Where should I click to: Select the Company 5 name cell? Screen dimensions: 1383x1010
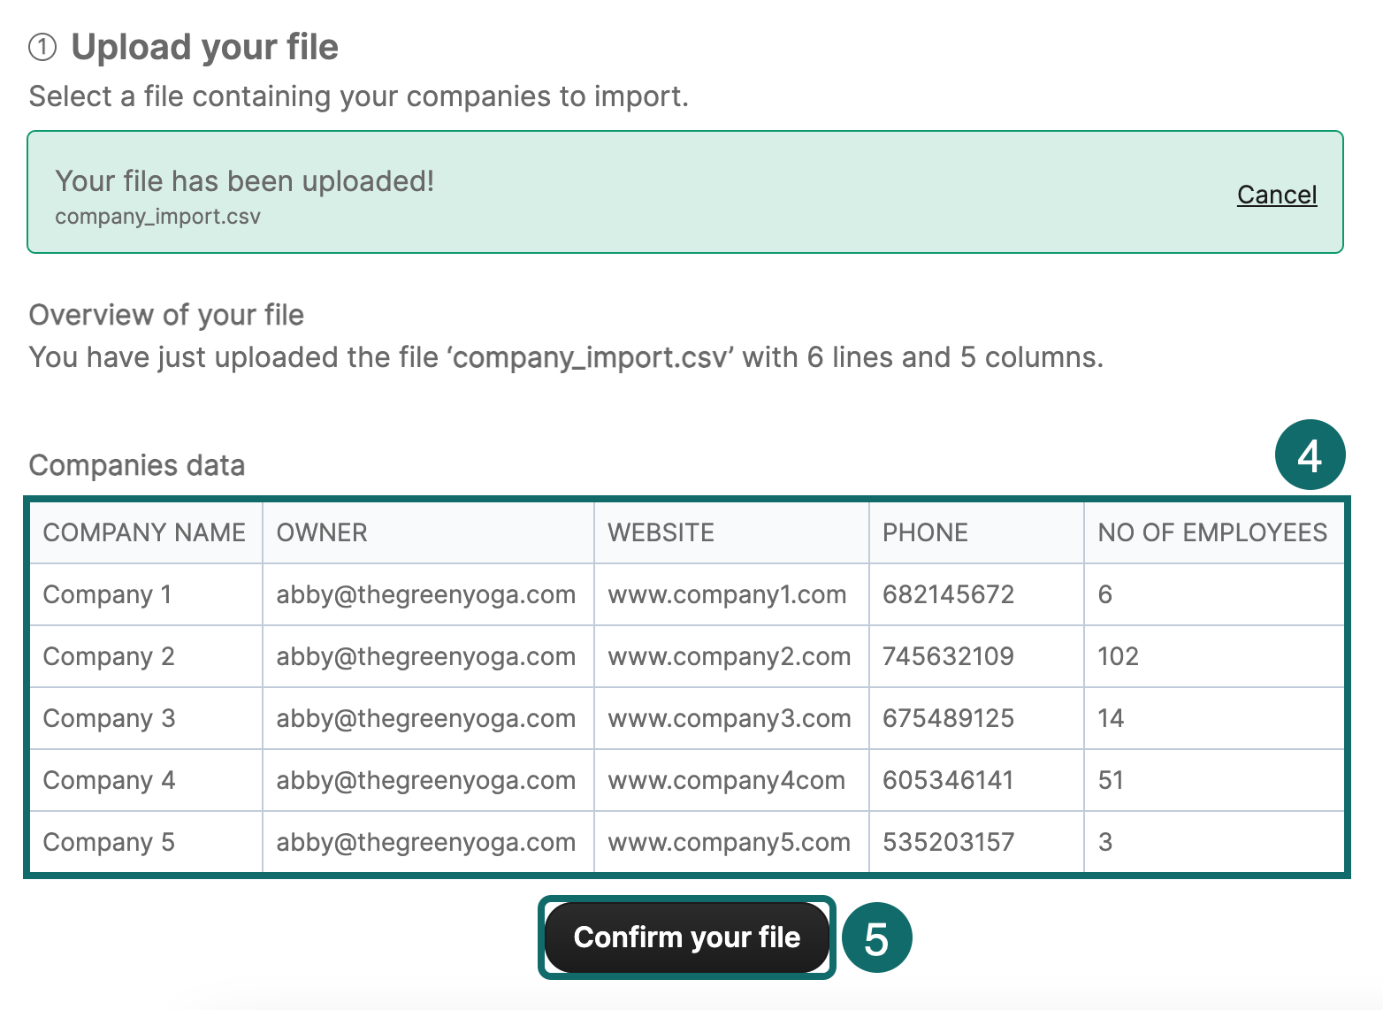point(109,842)
